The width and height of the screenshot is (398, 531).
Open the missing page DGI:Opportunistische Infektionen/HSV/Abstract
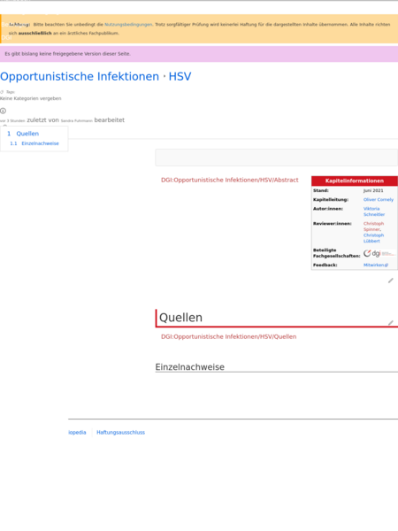(230, 180)
